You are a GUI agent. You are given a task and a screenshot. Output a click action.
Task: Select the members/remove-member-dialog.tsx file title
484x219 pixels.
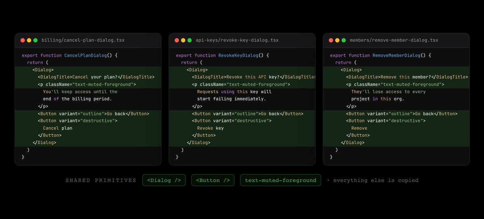coord(394,40)
